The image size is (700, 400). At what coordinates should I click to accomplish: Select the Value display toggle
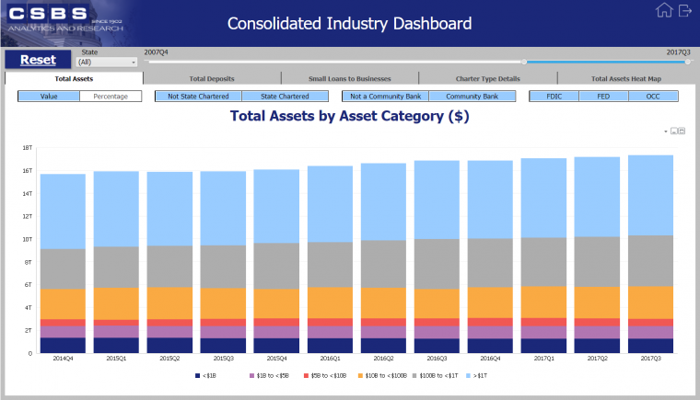[x=49, y=97]
